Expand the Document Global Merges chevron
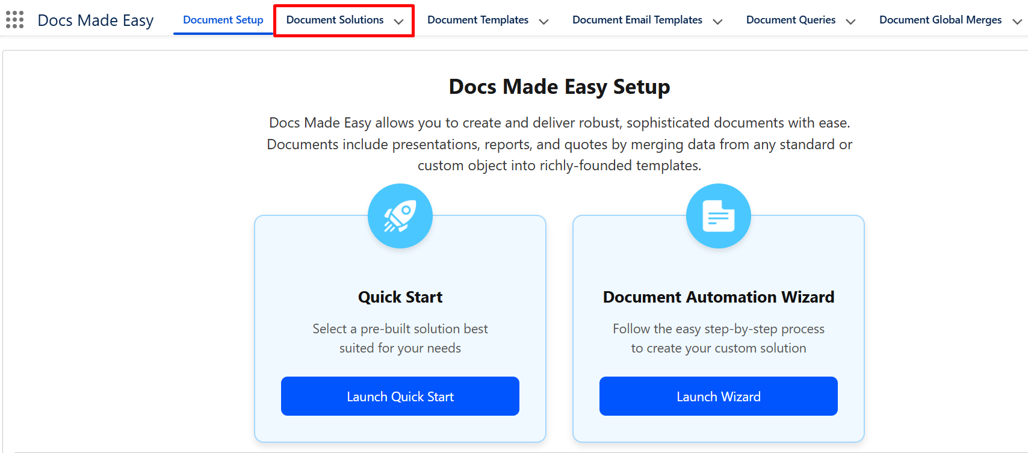Screen dimensions: 1028x453 (x=1017, y=22)
